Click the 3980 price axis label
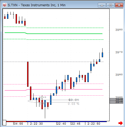This screenshot has height=127, width=125. [119, 30]
